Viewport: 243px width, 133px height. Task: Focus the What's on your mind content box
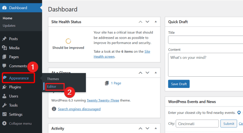(206, 65)
